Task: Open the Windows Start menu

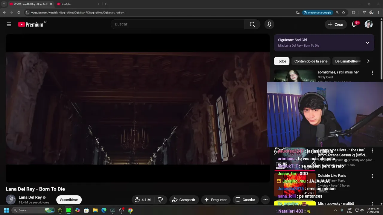Action: click(x=6, y=210)
